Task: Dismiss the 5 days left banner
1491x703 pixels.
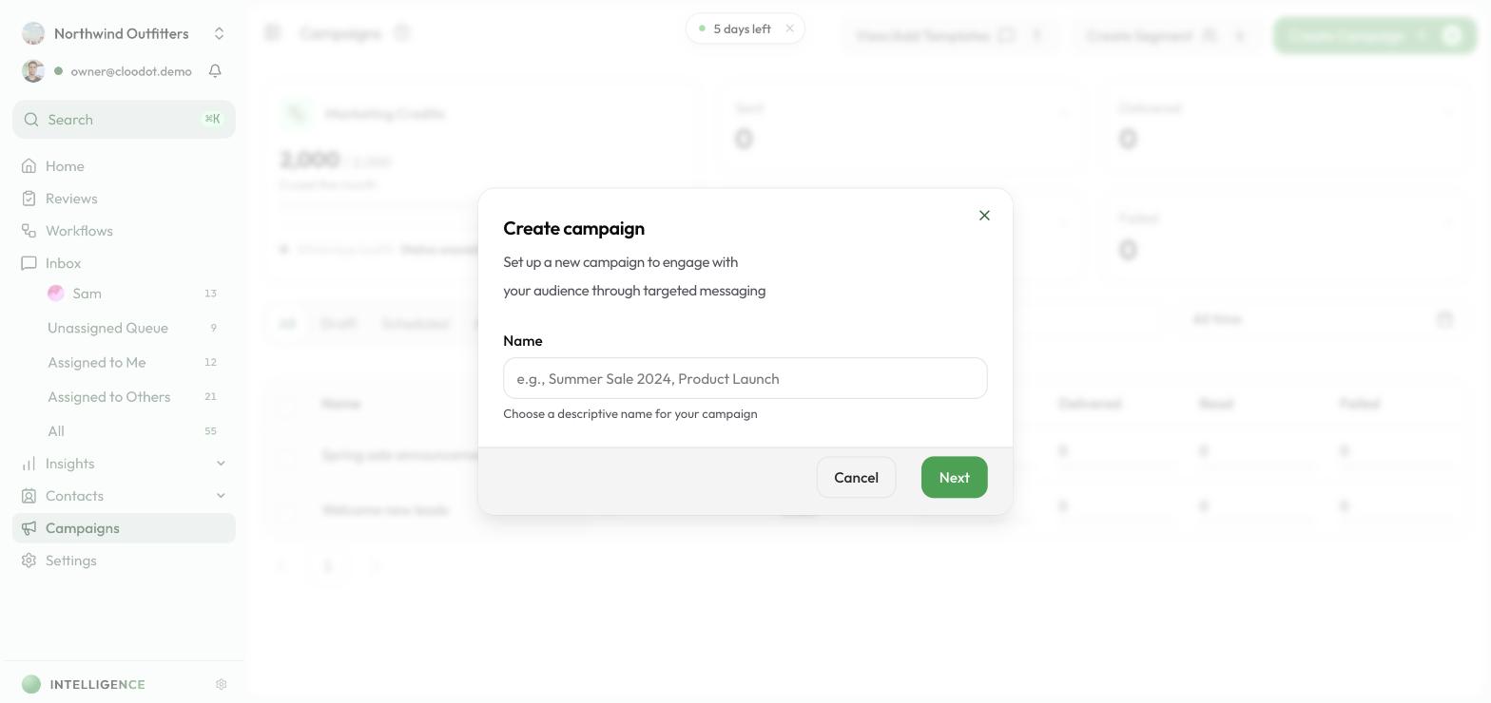Action: pos(789,28)
